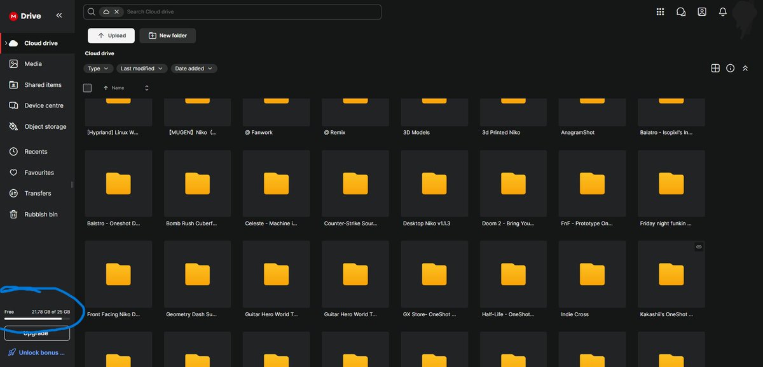This screenshot has height=367, width=763.
Task: Open the chat bubbles icon
Action: pyautogui.click(x=681, y=12)
